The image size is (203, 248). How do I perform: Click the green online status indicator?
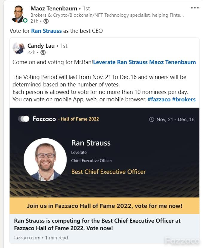click(x=25, y=21)
